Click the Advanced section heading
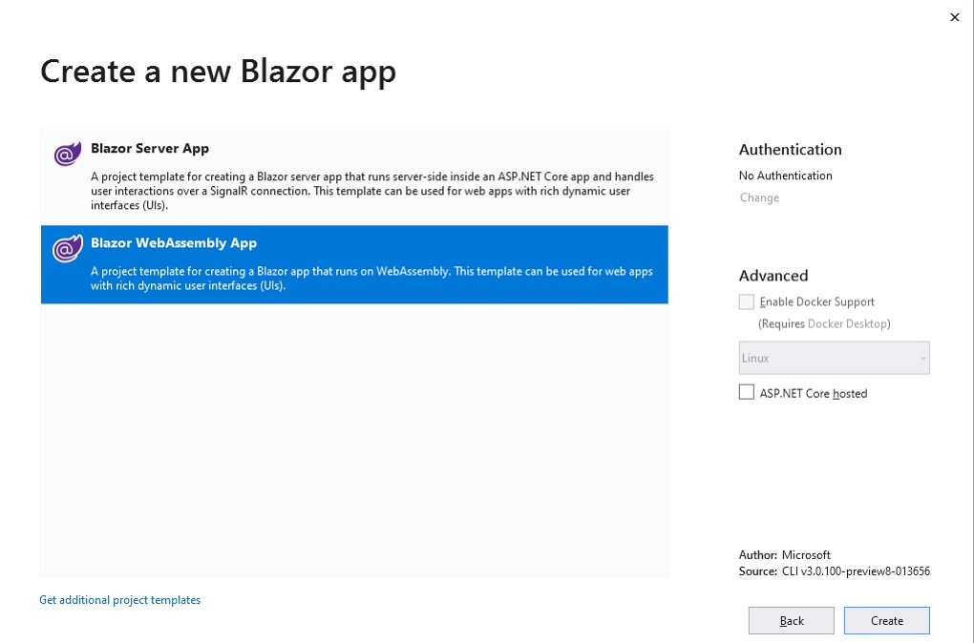The image size is (974, 643). tap(773, 276)
